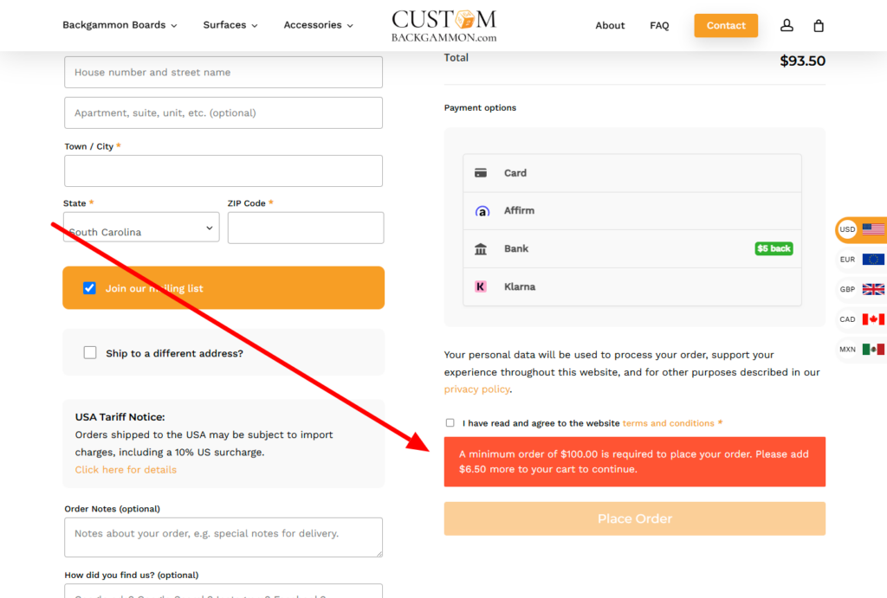This screenshot has height=598, width=887.
Task: Click the Payment options heading
Action: point(480,107)
